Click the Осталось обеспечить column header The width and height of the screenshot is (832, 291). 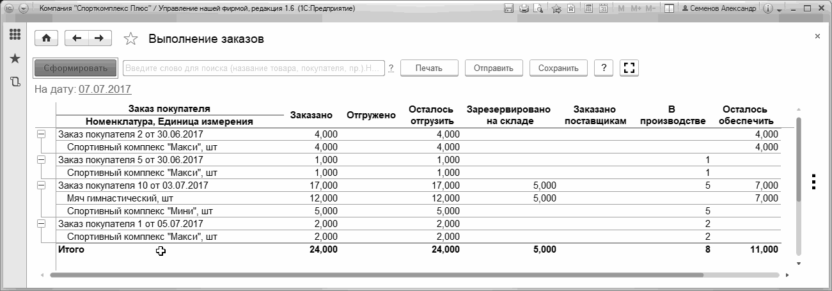(x=745, y=115)
